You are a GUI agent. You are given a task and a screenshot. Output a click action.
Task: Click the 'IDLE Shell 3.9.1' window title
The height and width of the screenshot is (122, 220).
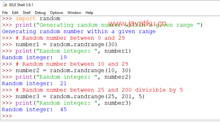click(x=21, y=5)
